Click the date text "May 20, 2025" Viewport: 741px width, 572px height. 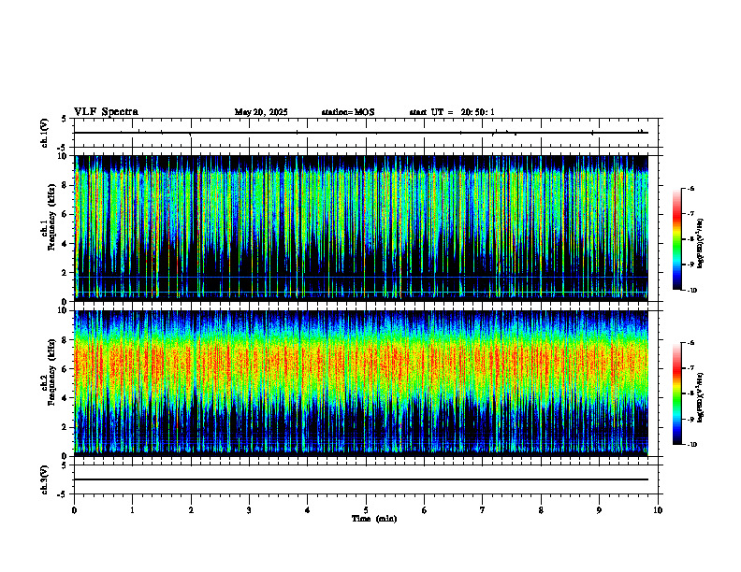pyautogui.click(x=261, y=112)
